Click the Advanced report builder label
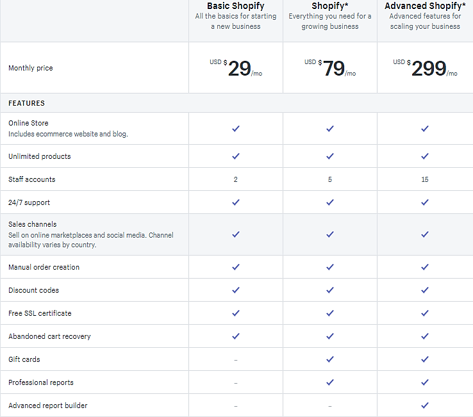473x417 pixels. [47, 405]
